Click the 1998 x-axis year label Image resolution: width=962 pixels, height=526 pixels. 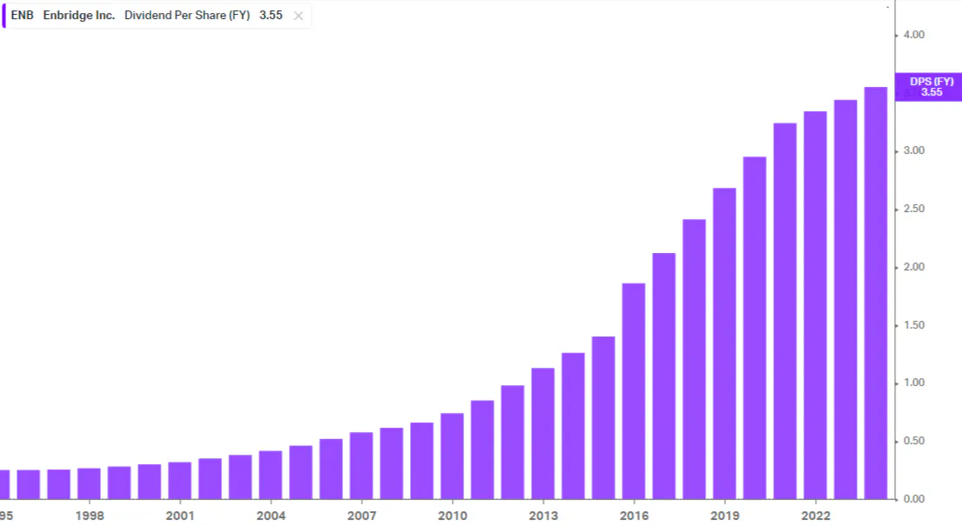pyautogui.click(x=90, y=516)
